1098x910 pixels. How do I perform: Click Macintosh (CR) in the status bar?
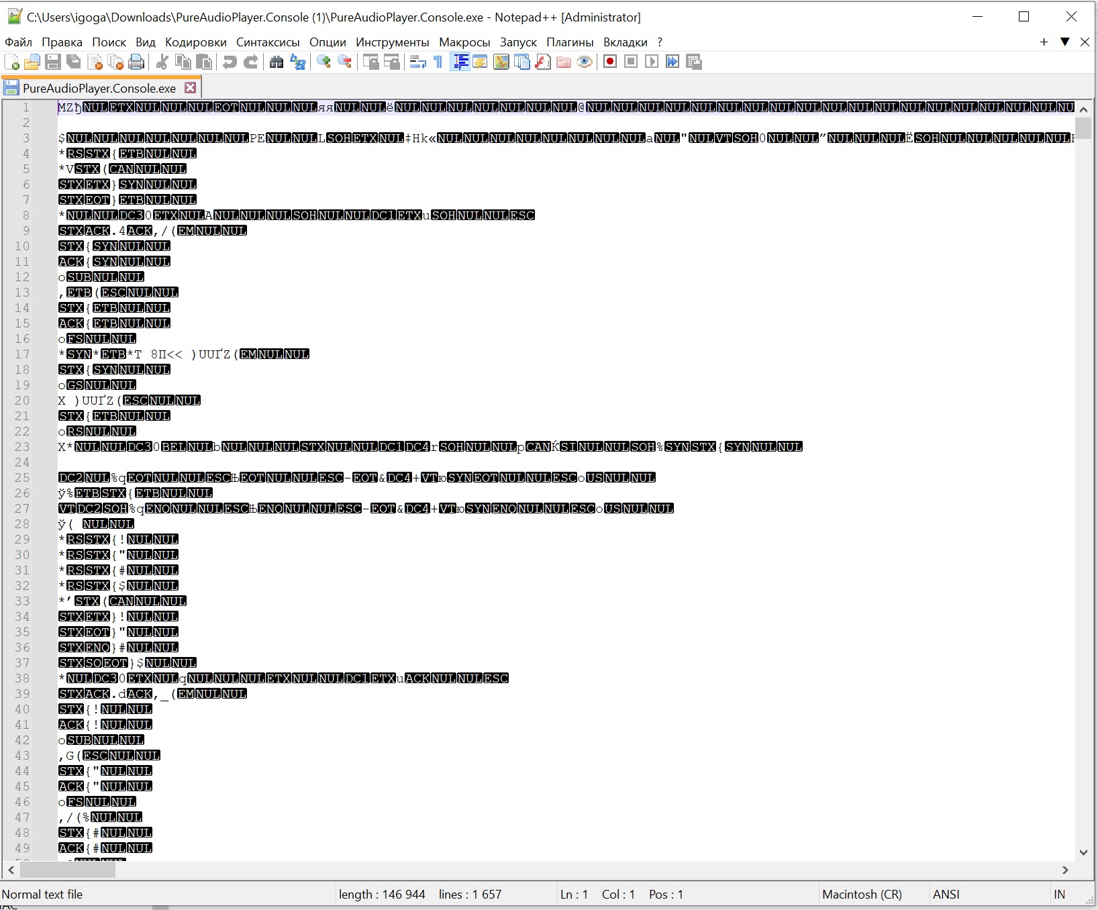(862, 895)
